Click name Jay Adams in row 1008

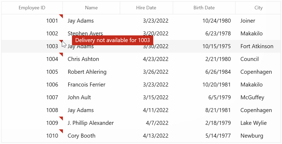click(80, 110)
